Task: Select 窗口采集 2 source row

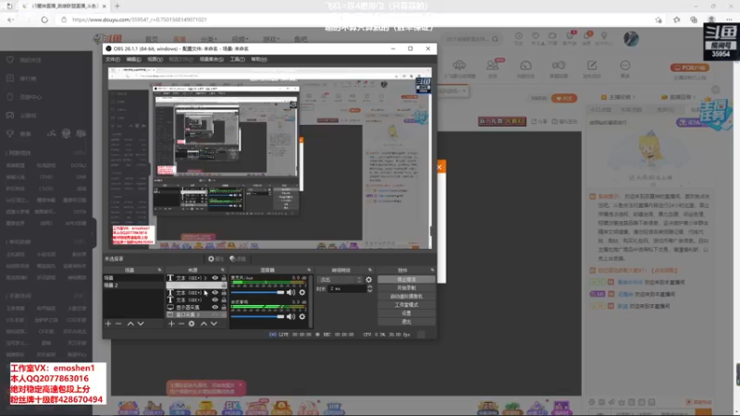Action: 195,314
